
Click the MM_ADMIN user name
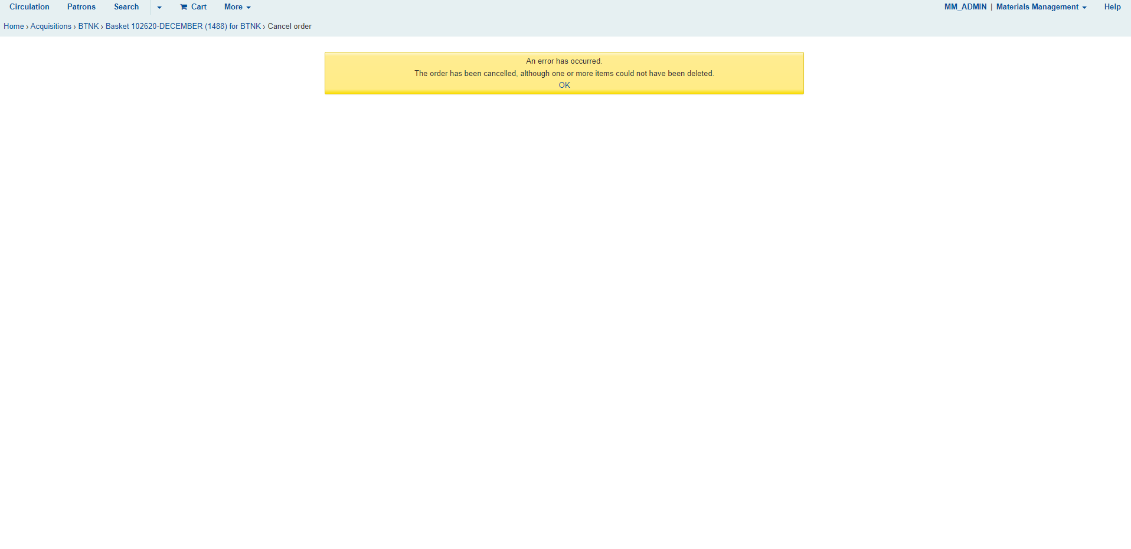(965, 7)
